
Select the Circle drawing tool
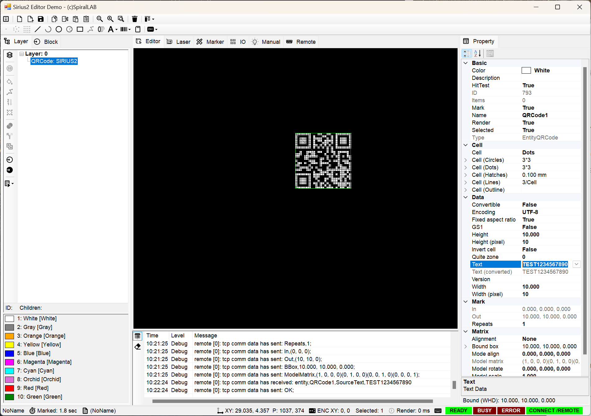(59, 29)
